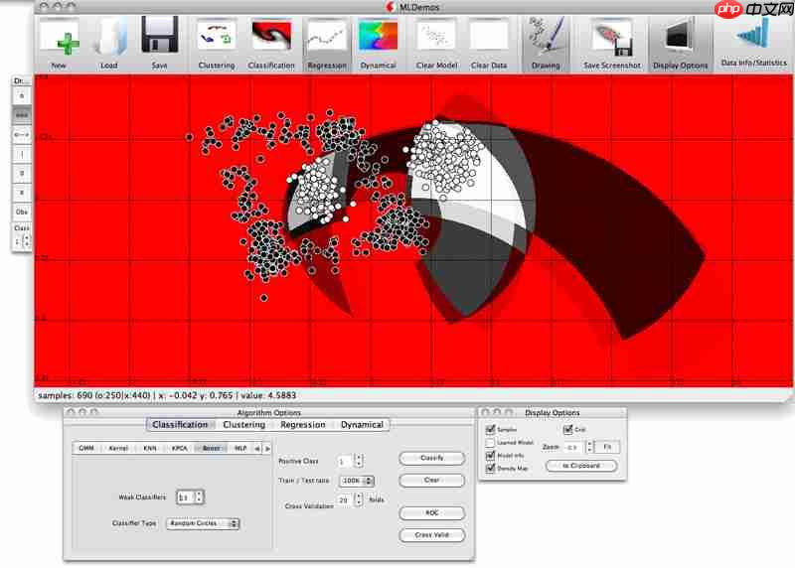Click the ROC button
Screen dimensions: 795x568
432,513
